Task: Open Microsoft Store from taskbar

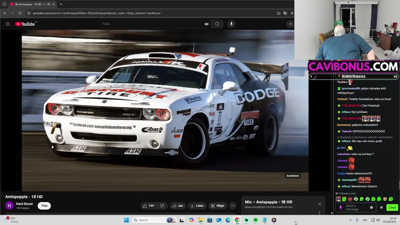Action: [x=210, y=220]
